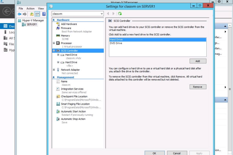Click the Up folder icon in Hyper-V Manager toolbar
Viewport: 233px width, 155px height.
coord(32,14)
